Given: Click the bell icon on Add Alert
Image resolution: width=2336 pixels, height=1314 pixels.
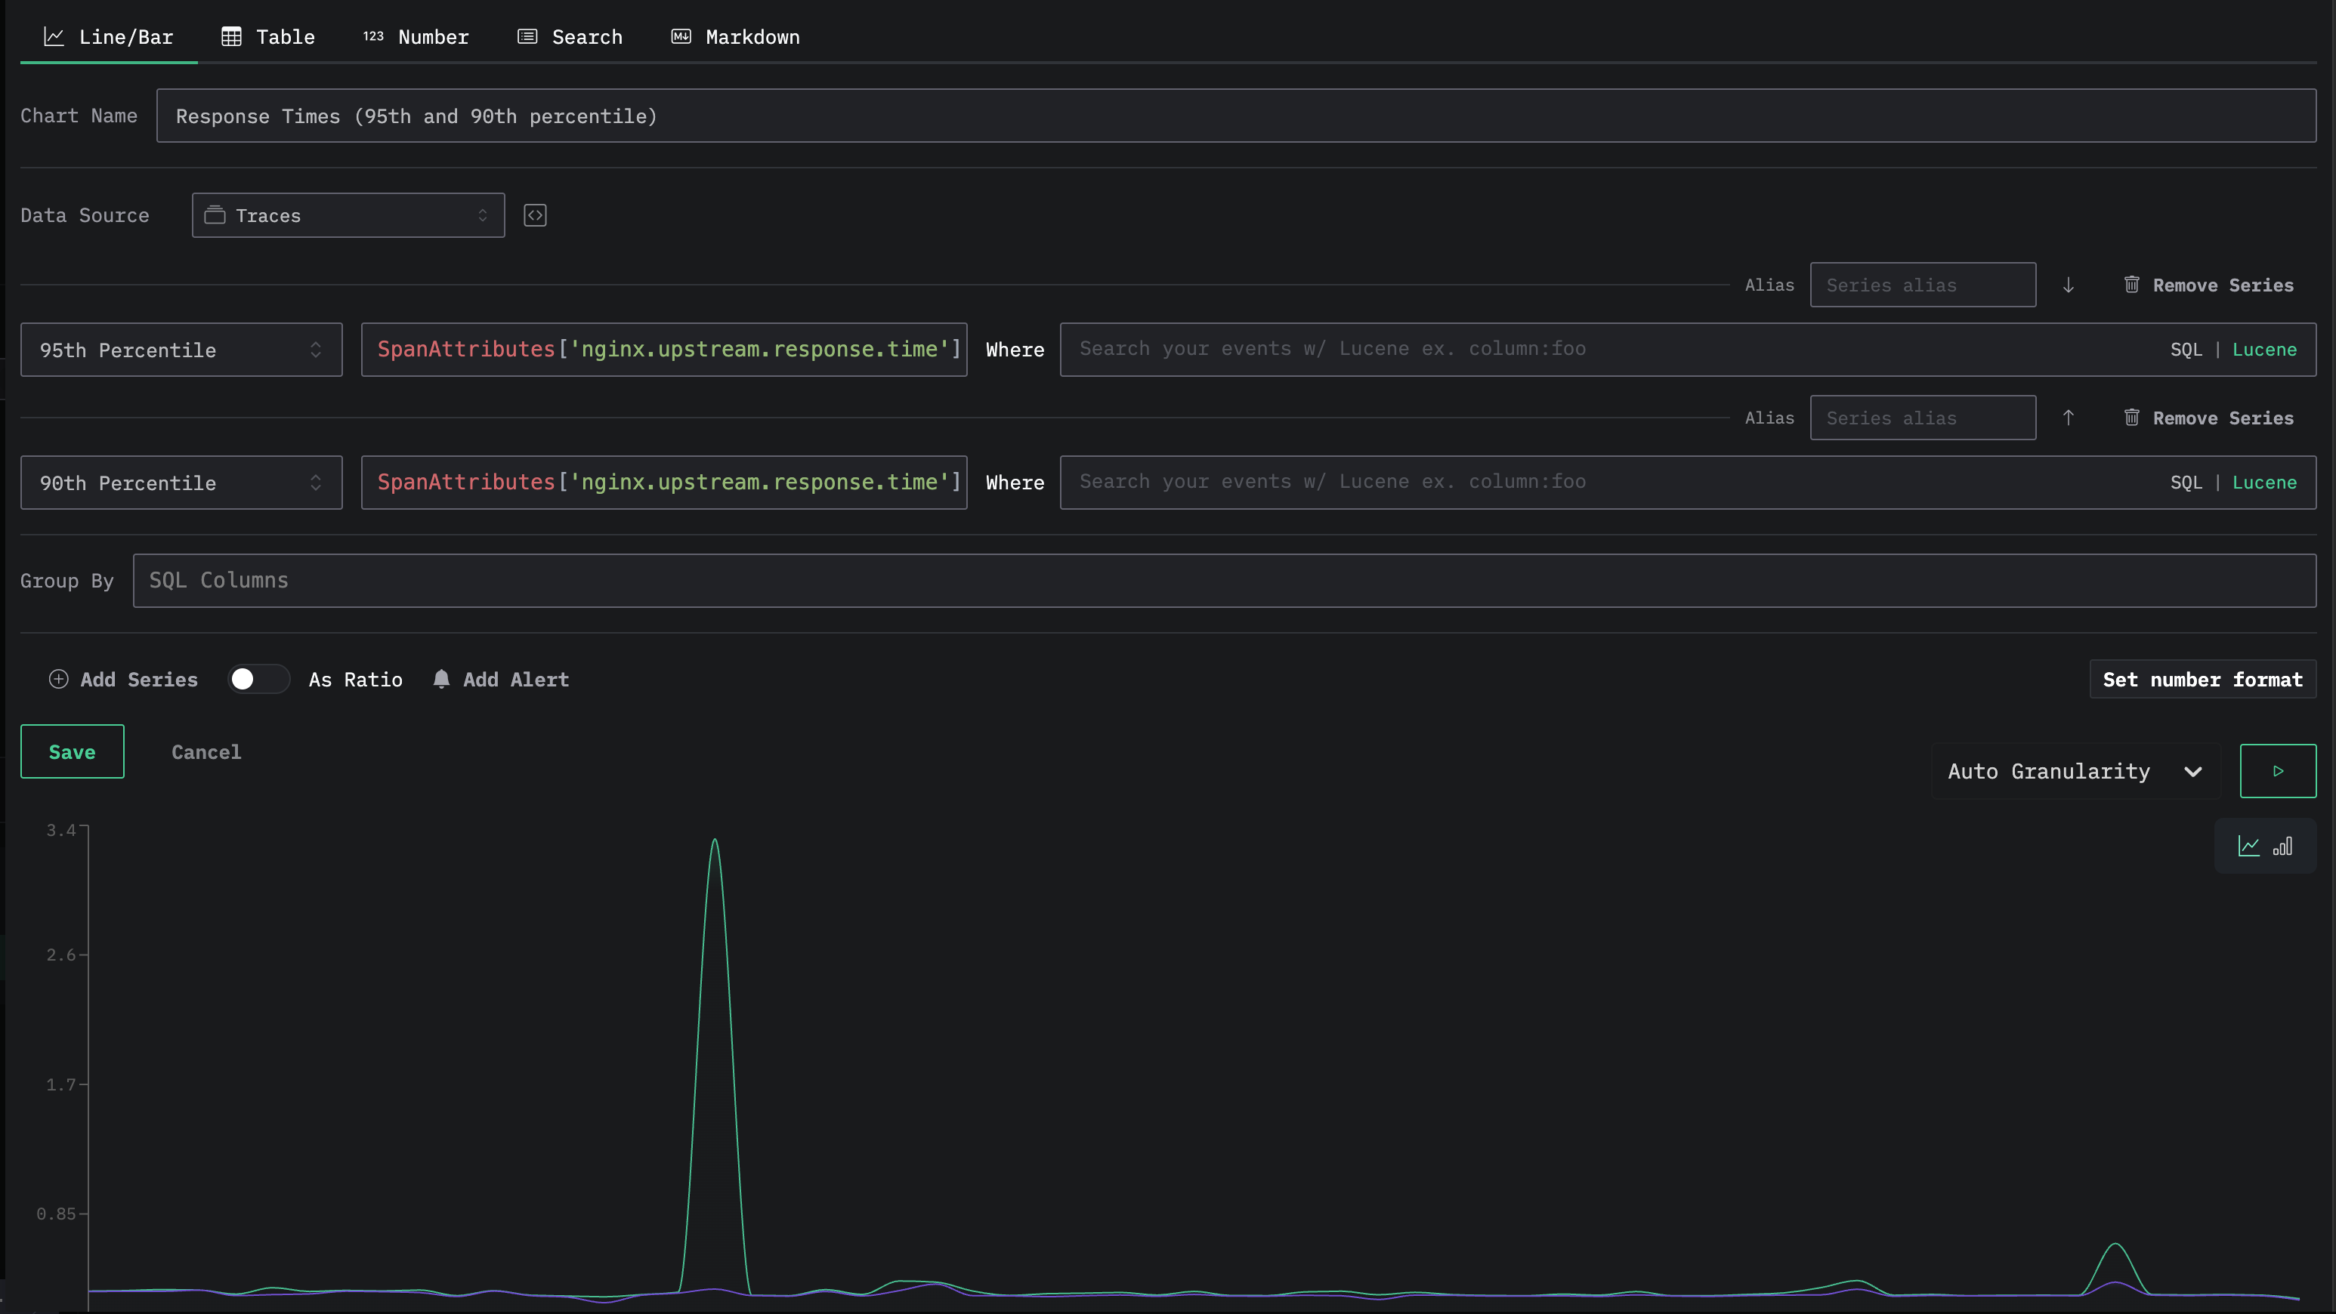Looking at the screenshot, I should point(442,680).
